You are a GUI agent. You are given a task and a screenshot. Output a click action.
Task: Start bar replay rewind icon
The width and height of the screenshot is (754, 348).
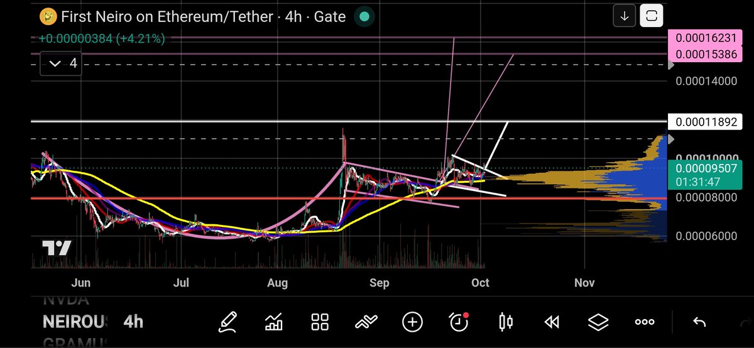point(552,322)
